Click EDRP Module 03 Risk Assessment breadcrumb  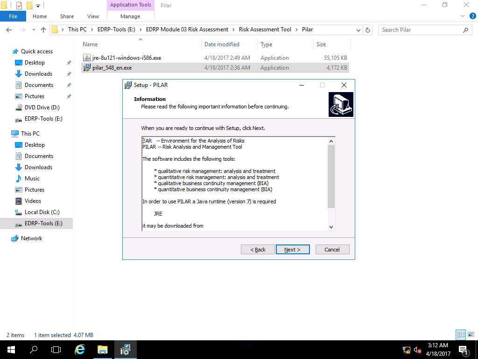(187, 29)
